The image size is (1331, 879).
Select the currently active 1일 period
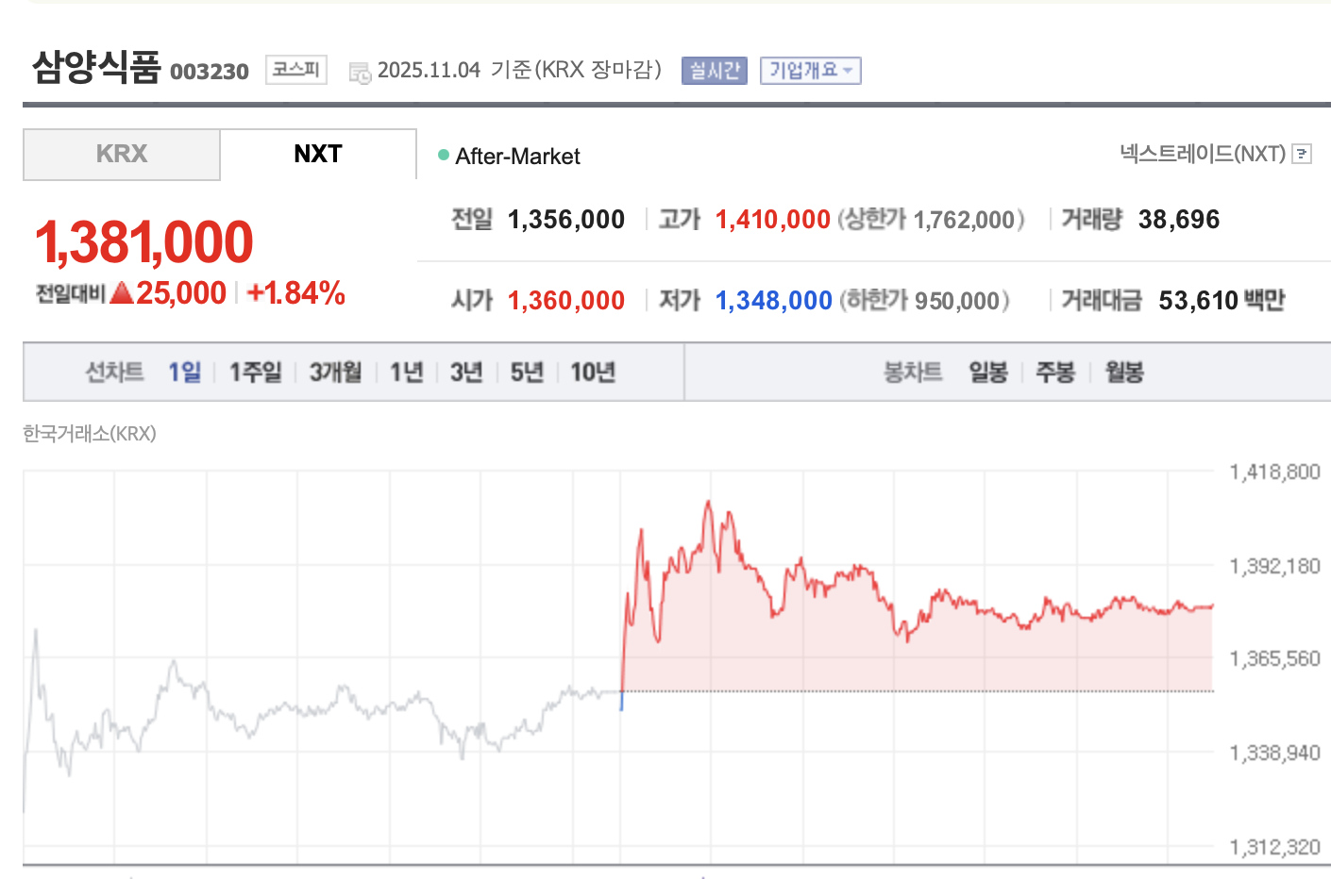click(184, 372)
